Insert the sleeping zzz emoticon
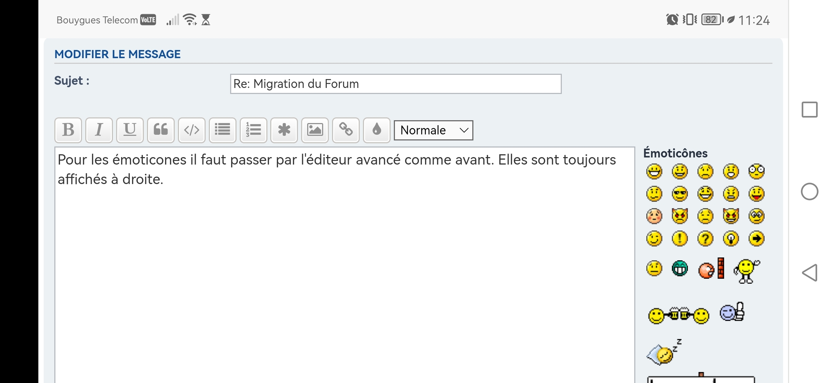 pyautogui.click(x=663, y=353)
